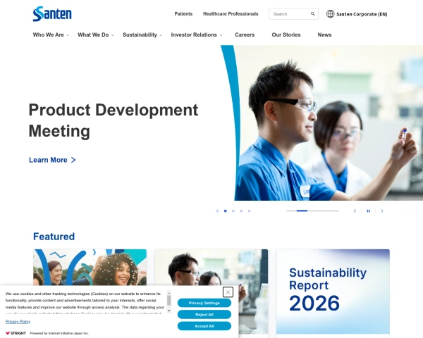Screen dimensions: 423x338
Task: Click the Learn More arrow chevron
Action: pyautogui.click(x=73, y=160)
